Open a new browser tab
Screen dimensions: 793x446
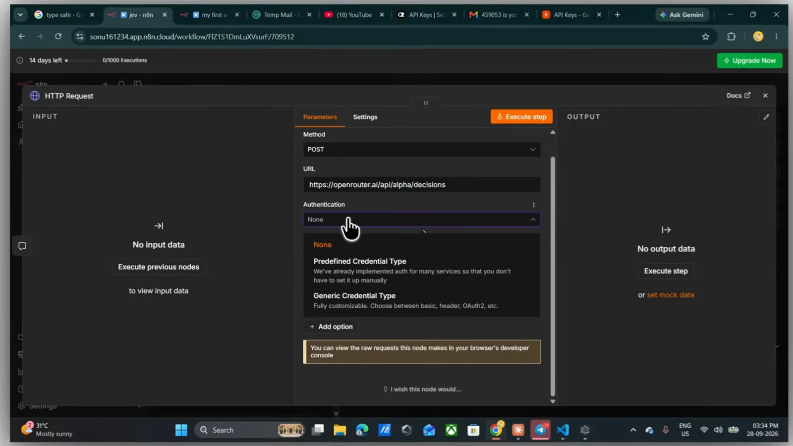618,15
